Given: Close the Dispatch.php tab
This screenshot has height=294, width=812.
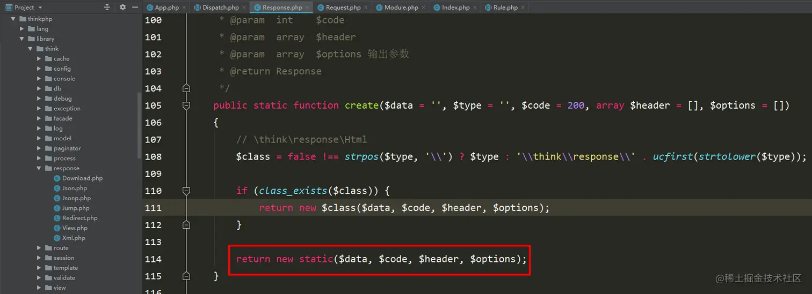Looking at the screenshot, I should point(244,7).
